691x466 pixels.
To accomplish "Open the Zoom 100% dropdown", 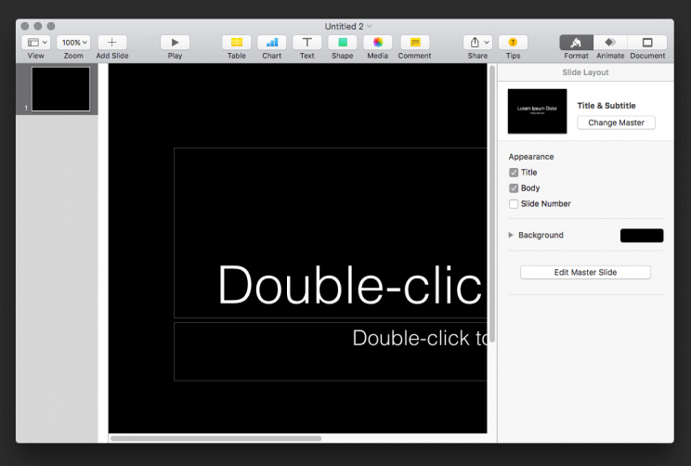I will click(x=73, y=43).
